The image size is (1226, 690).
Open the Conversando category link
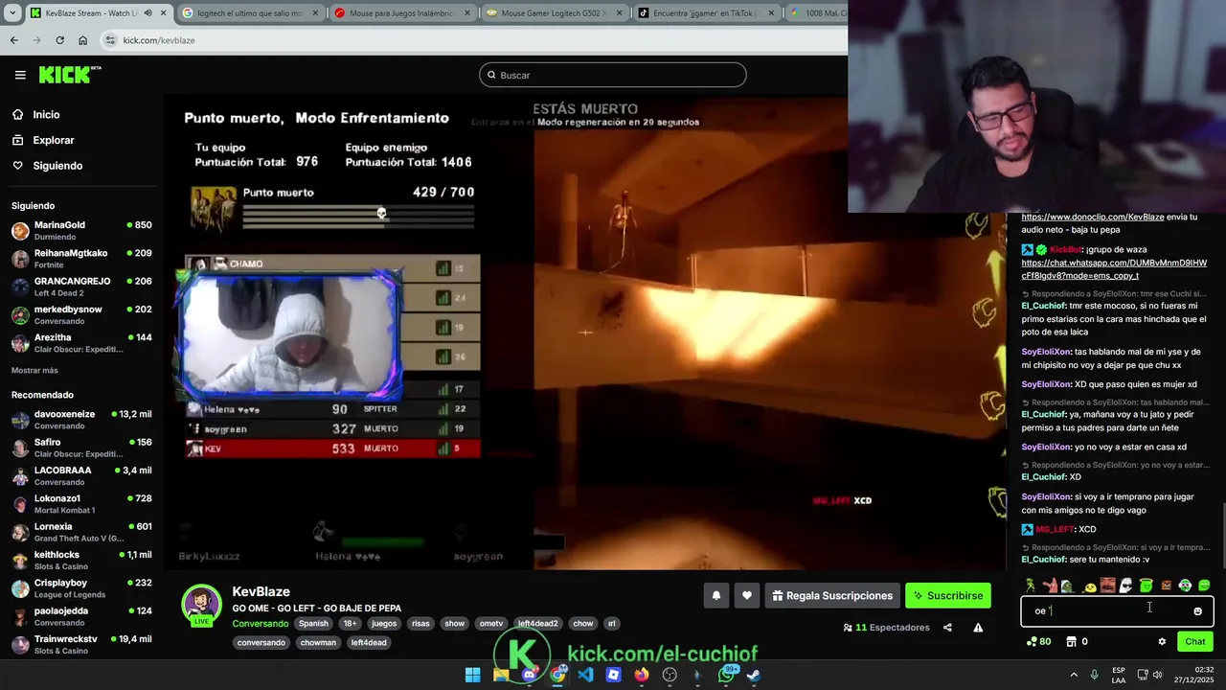point(260,623)
